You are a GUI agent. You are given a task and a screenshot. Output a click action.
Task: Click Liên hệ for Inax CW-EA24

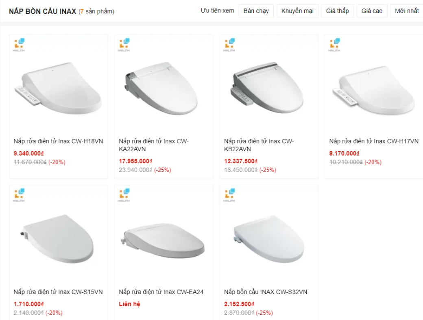click(x=129, y=304)
